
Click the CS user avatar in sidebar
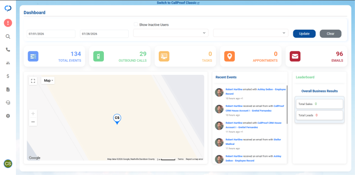click(x=8, y=163)
